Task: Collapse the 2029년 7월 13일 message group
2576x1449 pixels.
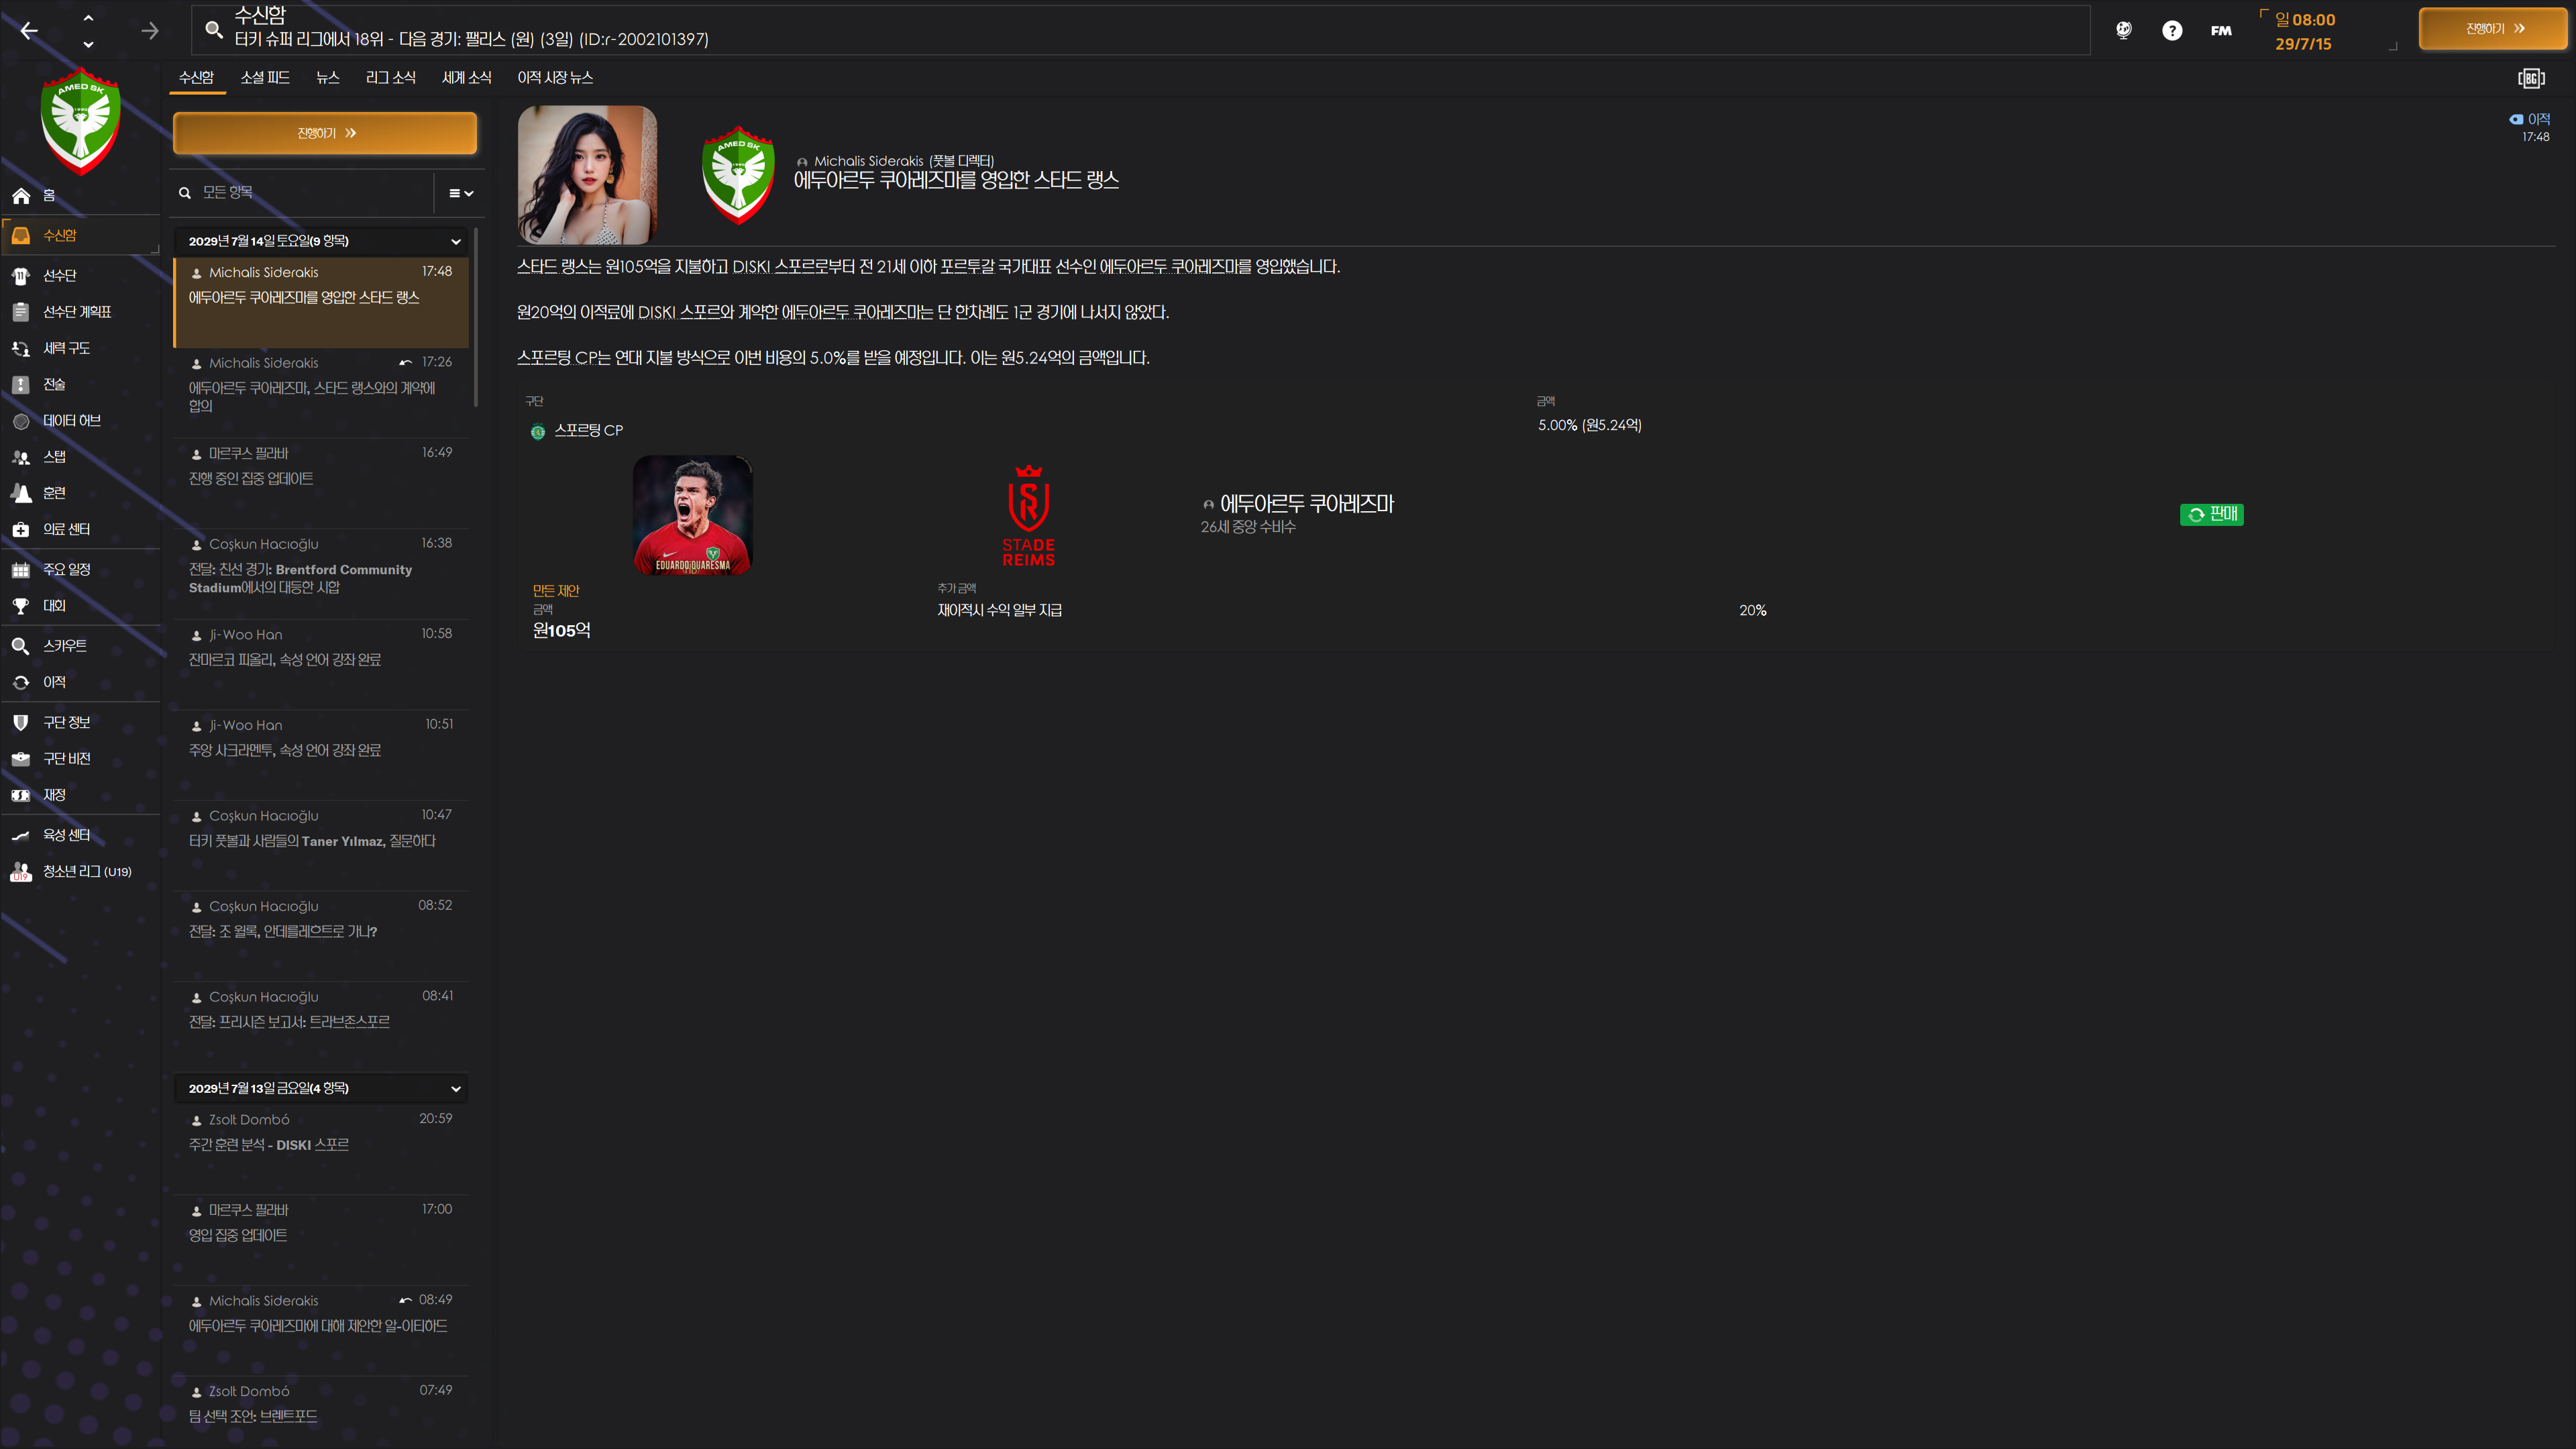Action: 455,1088
